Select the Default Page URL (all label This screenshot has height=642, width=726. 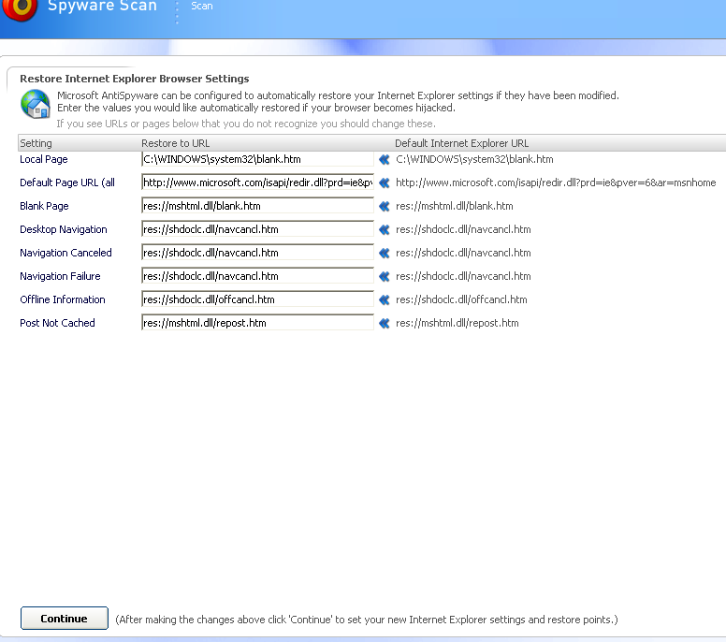pos(67,182)
